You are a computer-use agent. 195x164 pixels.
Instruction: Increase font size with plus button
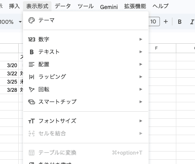pos(166,21)
